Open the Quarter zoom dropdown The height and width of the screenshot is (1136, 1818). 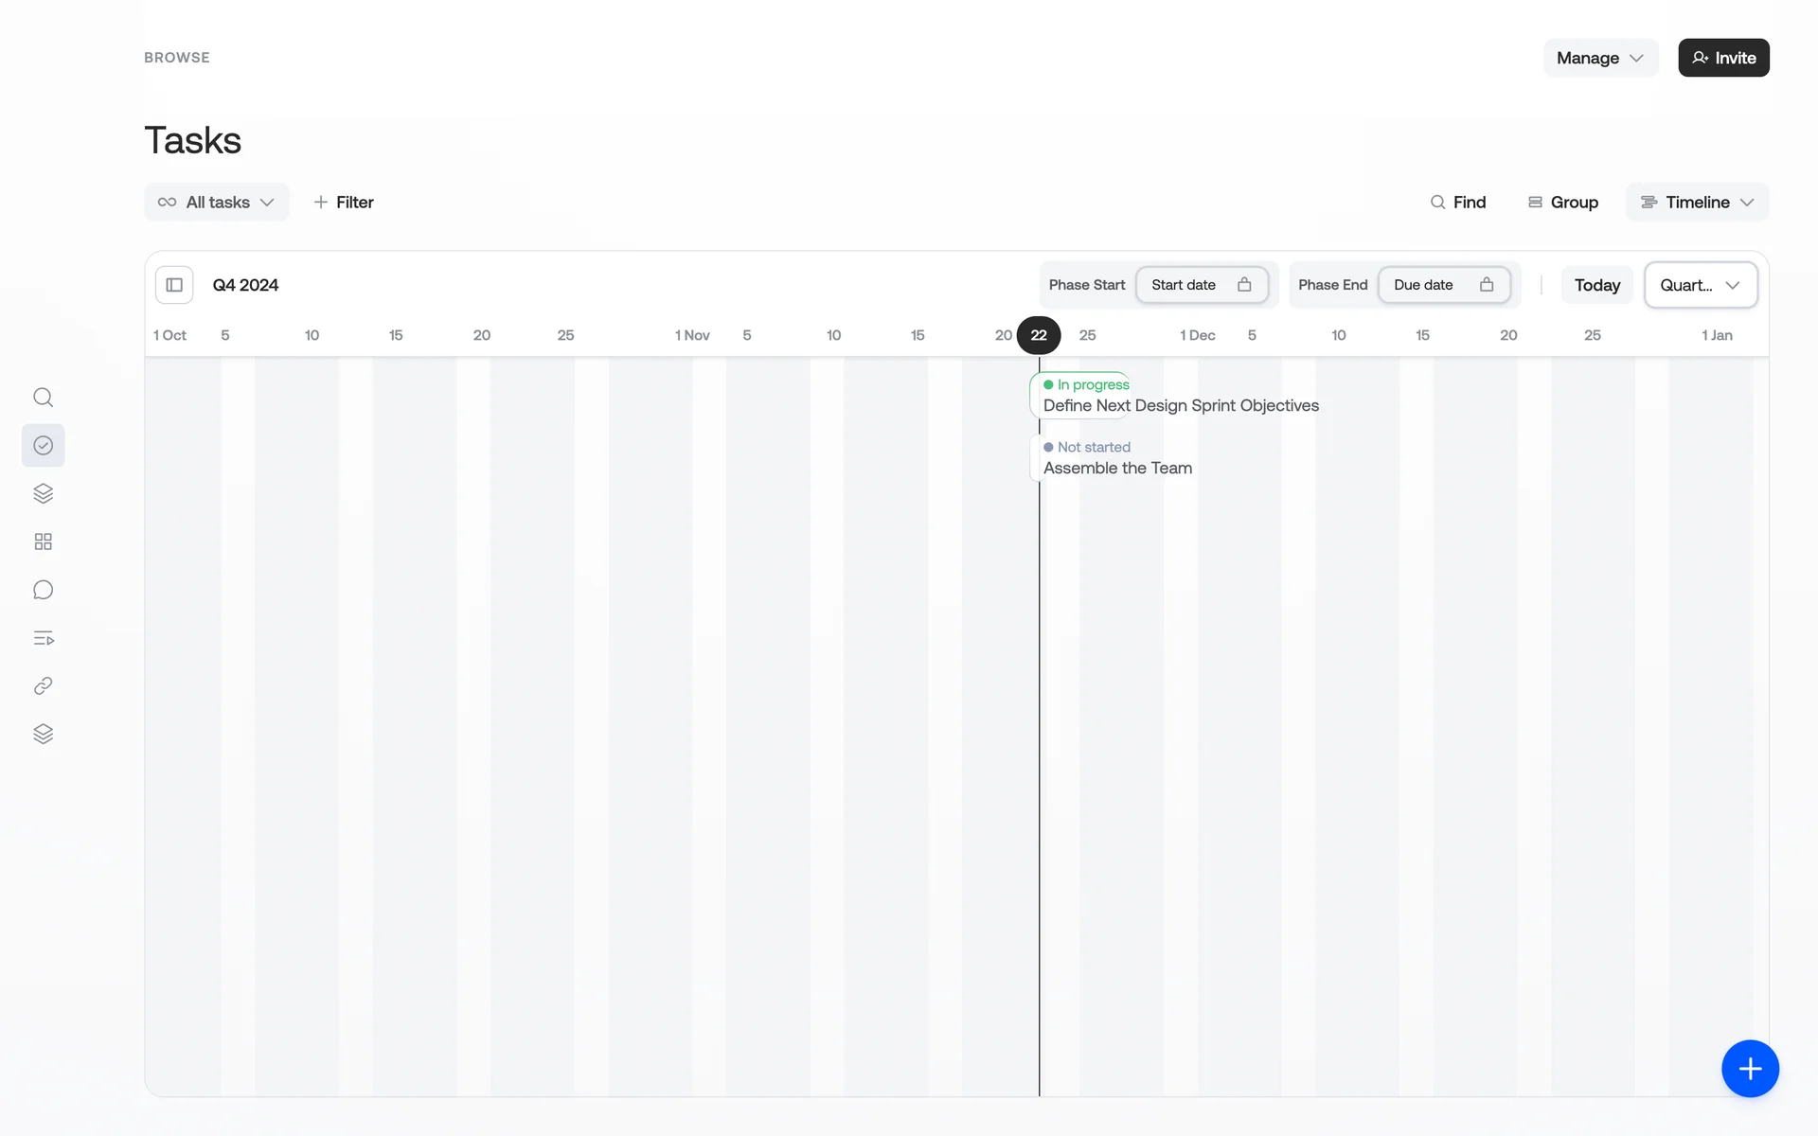(1701, 285)
